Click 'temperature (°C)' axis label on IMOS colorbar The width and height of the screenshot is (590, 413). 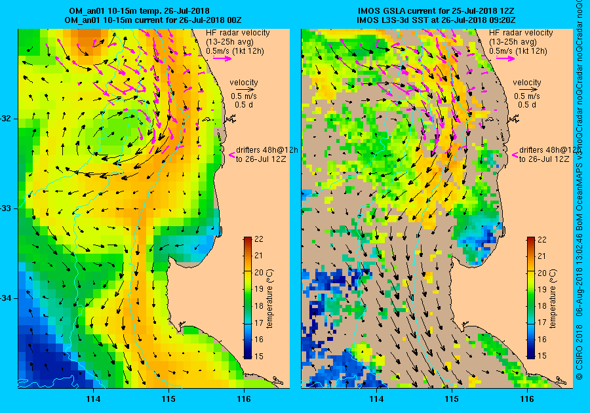553,299
